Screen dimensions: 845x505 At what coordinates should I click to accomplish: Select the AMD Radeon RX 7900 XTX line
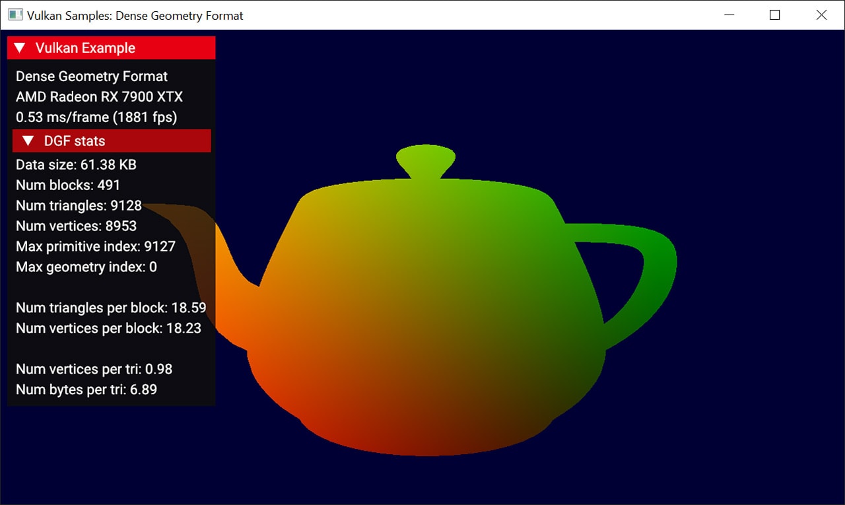click(x=99, y=97)
